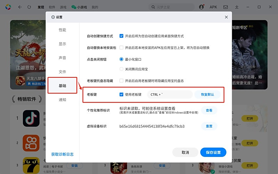The width and height of the screenshot is (278, 174).
Task: Select 基础 settings tab
Action: click(62, 86)
